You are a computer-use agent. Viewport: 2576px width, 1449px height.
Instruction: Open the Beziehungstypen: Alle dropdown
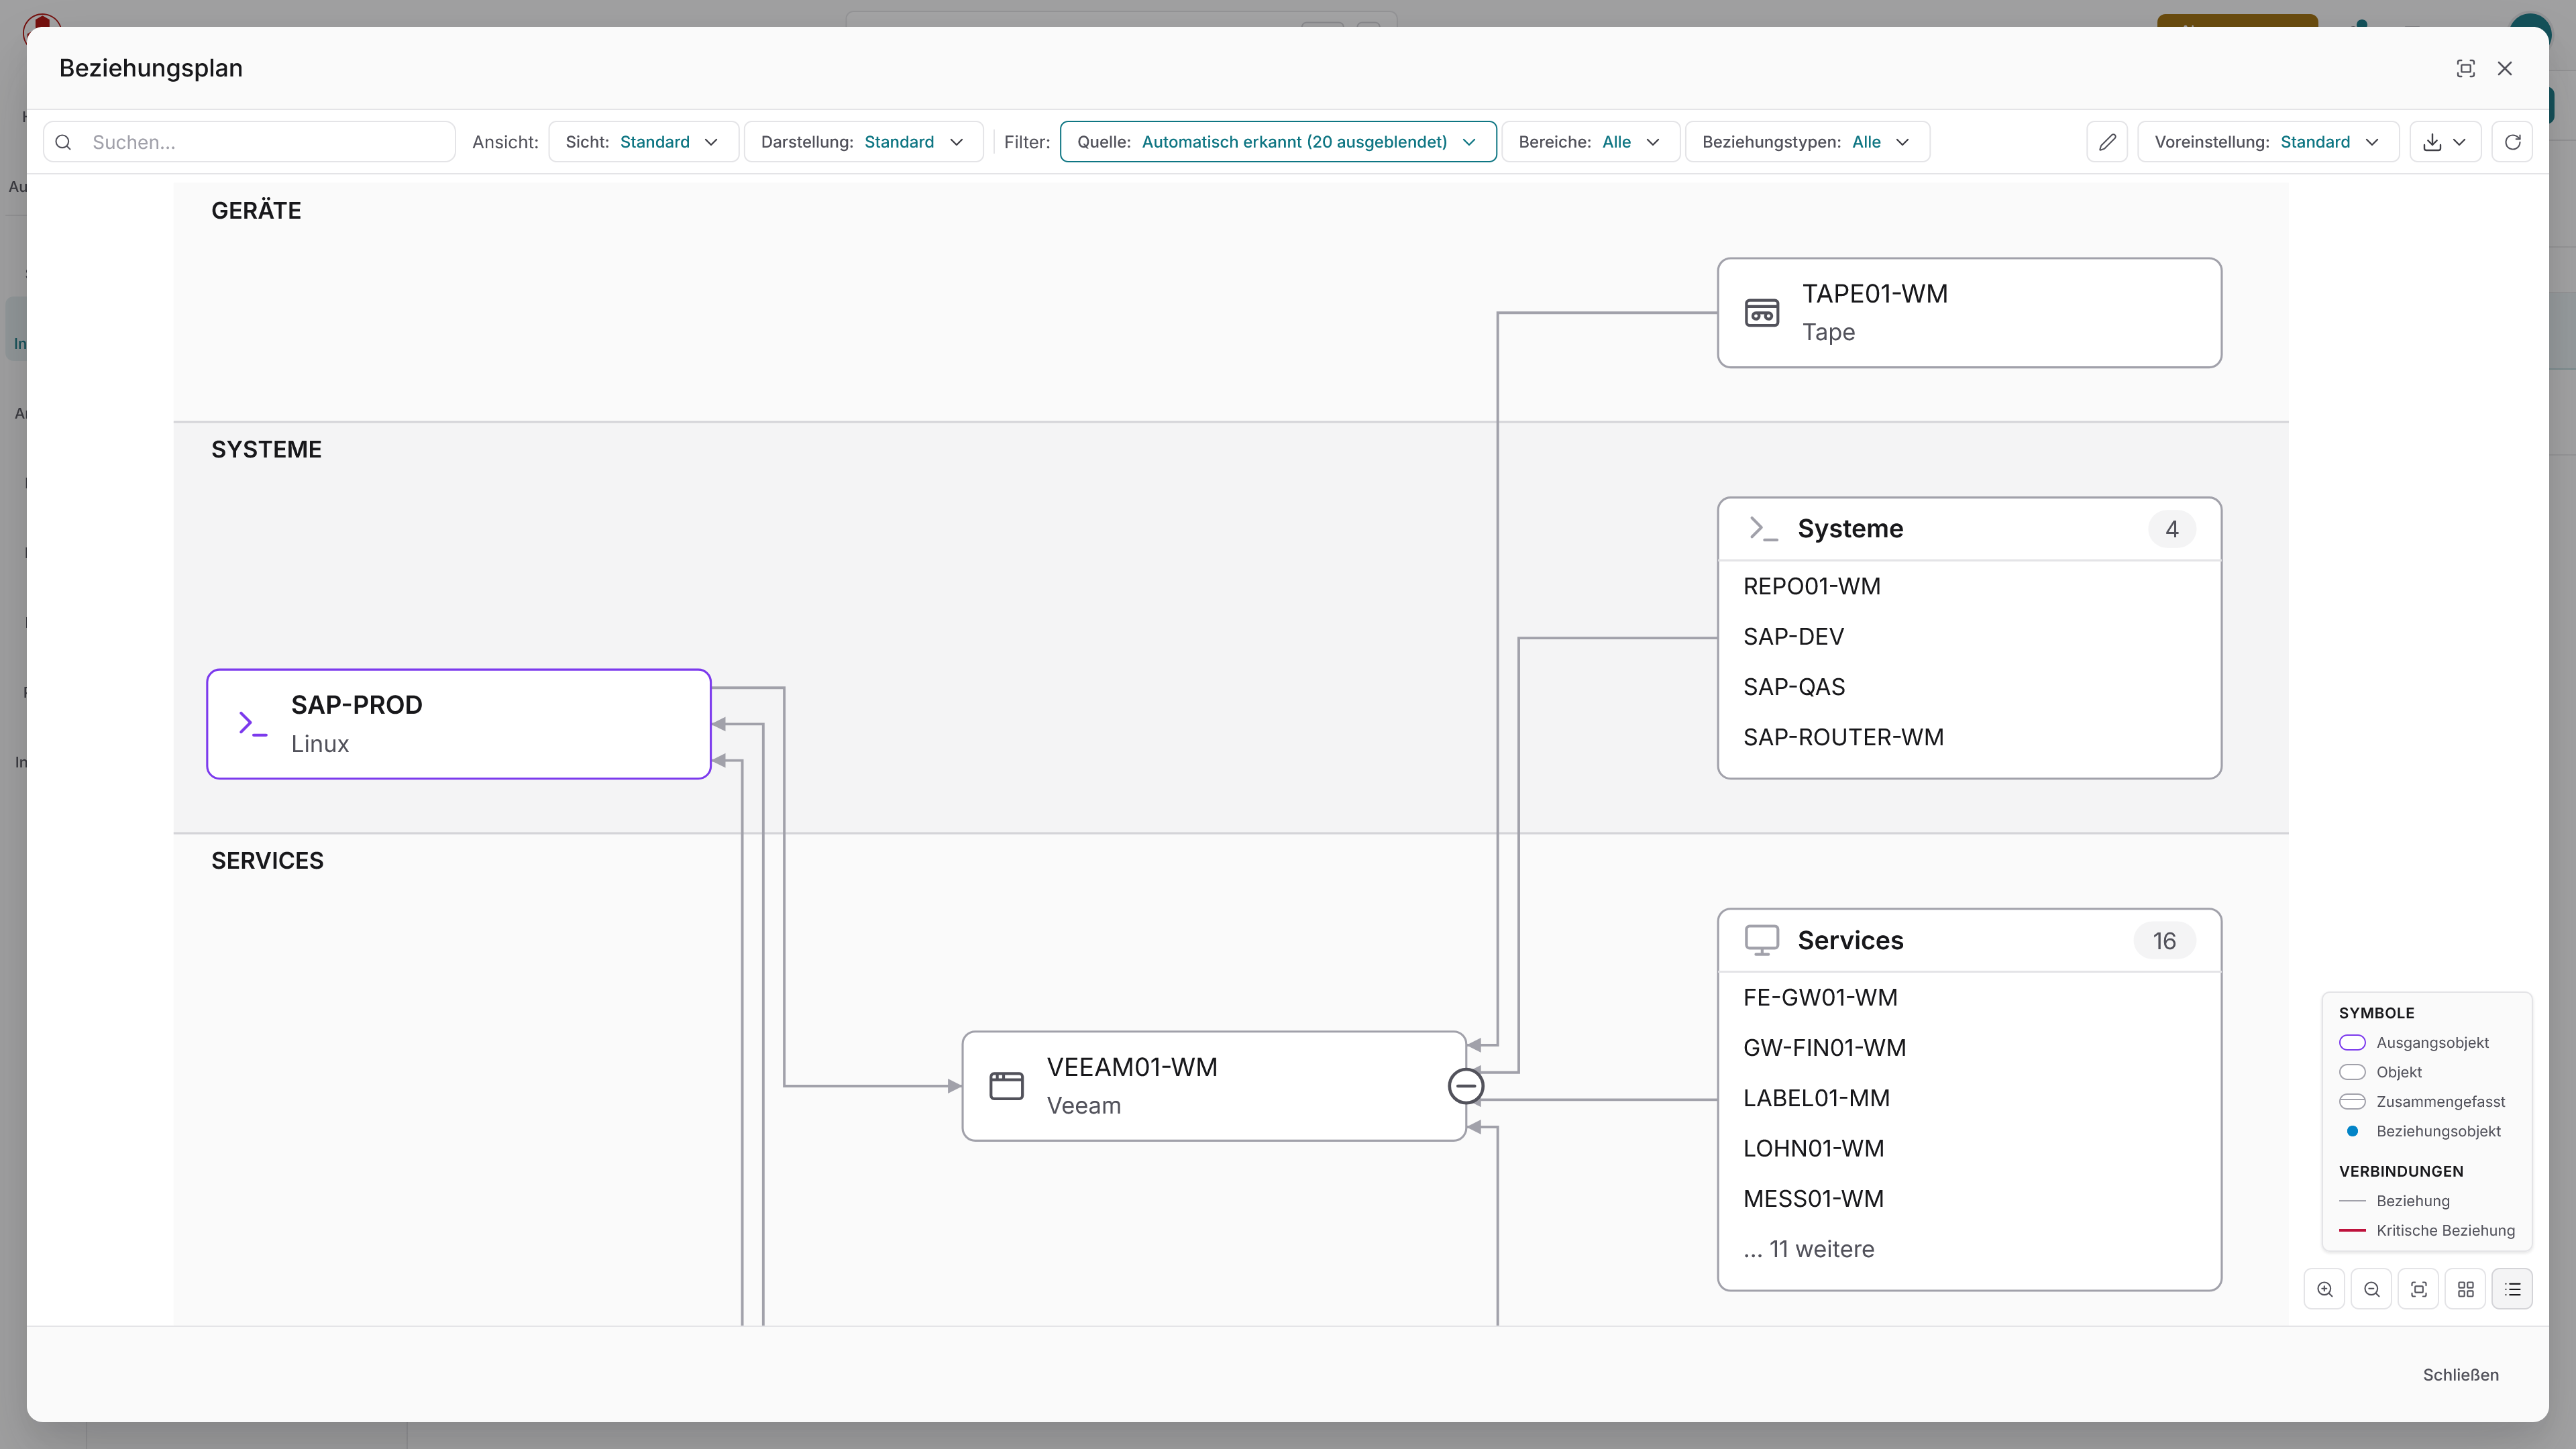(x=1807, y=142)
